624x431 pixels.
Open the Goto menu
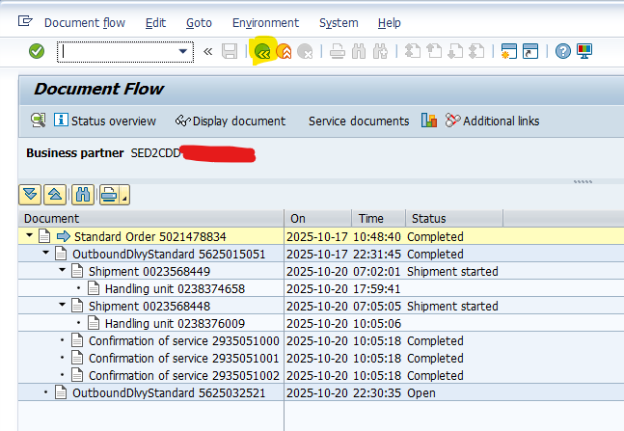pyautogui.click(x=199, y=23)
